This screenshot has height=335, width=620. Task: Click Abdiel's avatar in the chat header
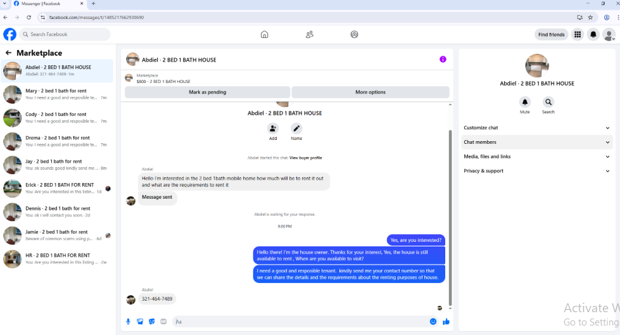[x=132, y=60]
